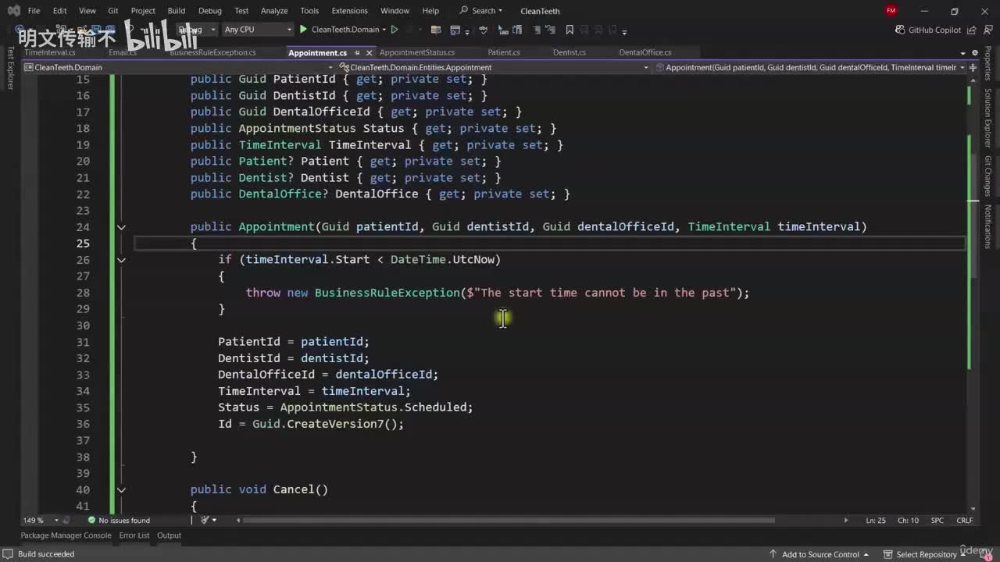Viewport: 1000px width, 562px height.
Task: Open the View menu
Action: 87,11
